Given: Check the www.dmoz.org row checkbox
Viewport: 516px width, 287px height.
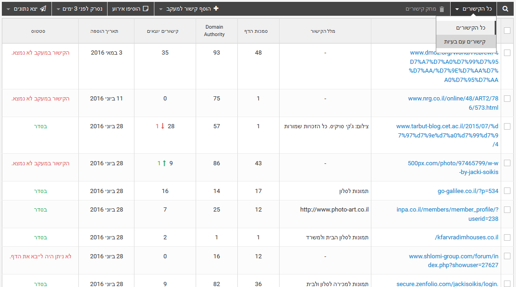Looking at the screenshot, I should click(x=507, y=53).
